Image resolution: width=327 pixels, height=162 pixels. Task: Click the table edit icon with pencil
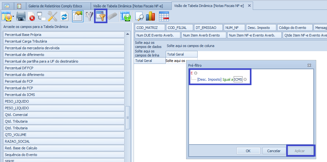tap(7, 16)
